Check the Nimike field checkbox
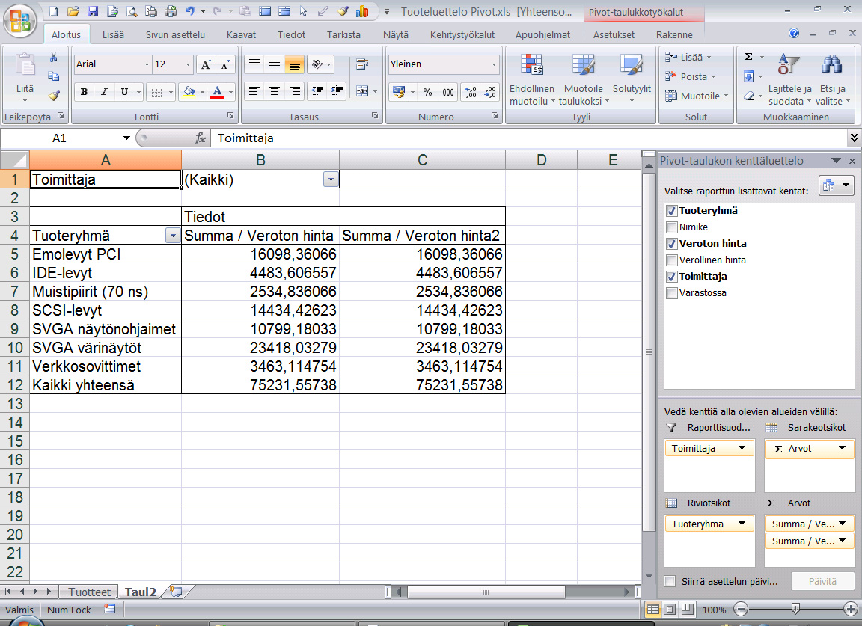Image resolution: width=862 pixels, height=626 pixels. point(671,227)
